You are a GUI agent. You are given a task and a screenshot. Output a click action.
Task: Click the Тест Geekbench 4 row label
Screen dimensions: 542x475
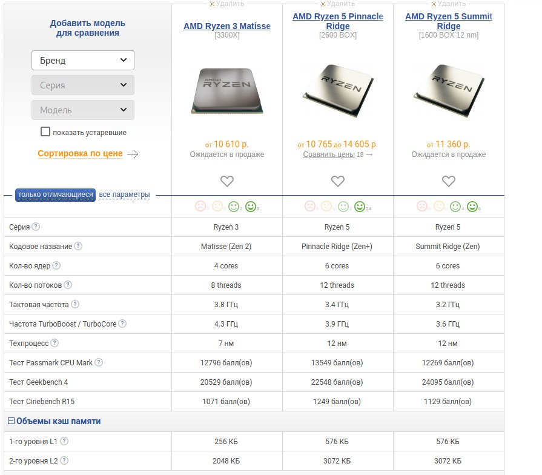point(38,382)
